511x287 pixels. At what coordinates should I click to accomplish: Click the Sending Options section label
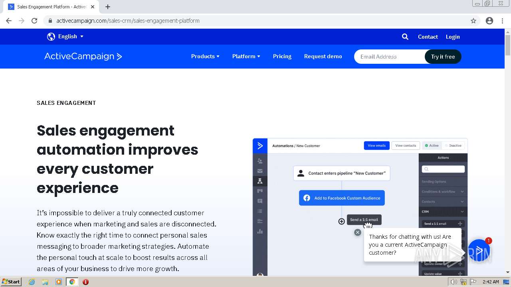coord(434,182)
